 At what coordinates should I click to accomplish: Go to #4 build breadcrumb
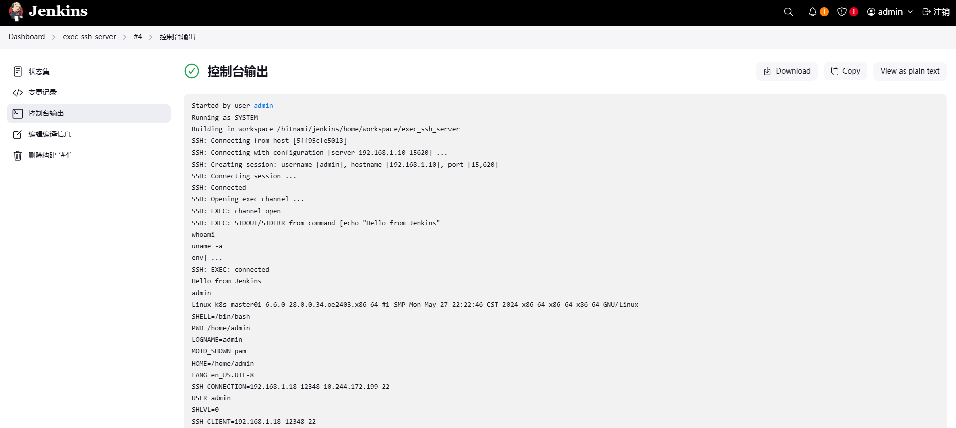coord(138,37)
